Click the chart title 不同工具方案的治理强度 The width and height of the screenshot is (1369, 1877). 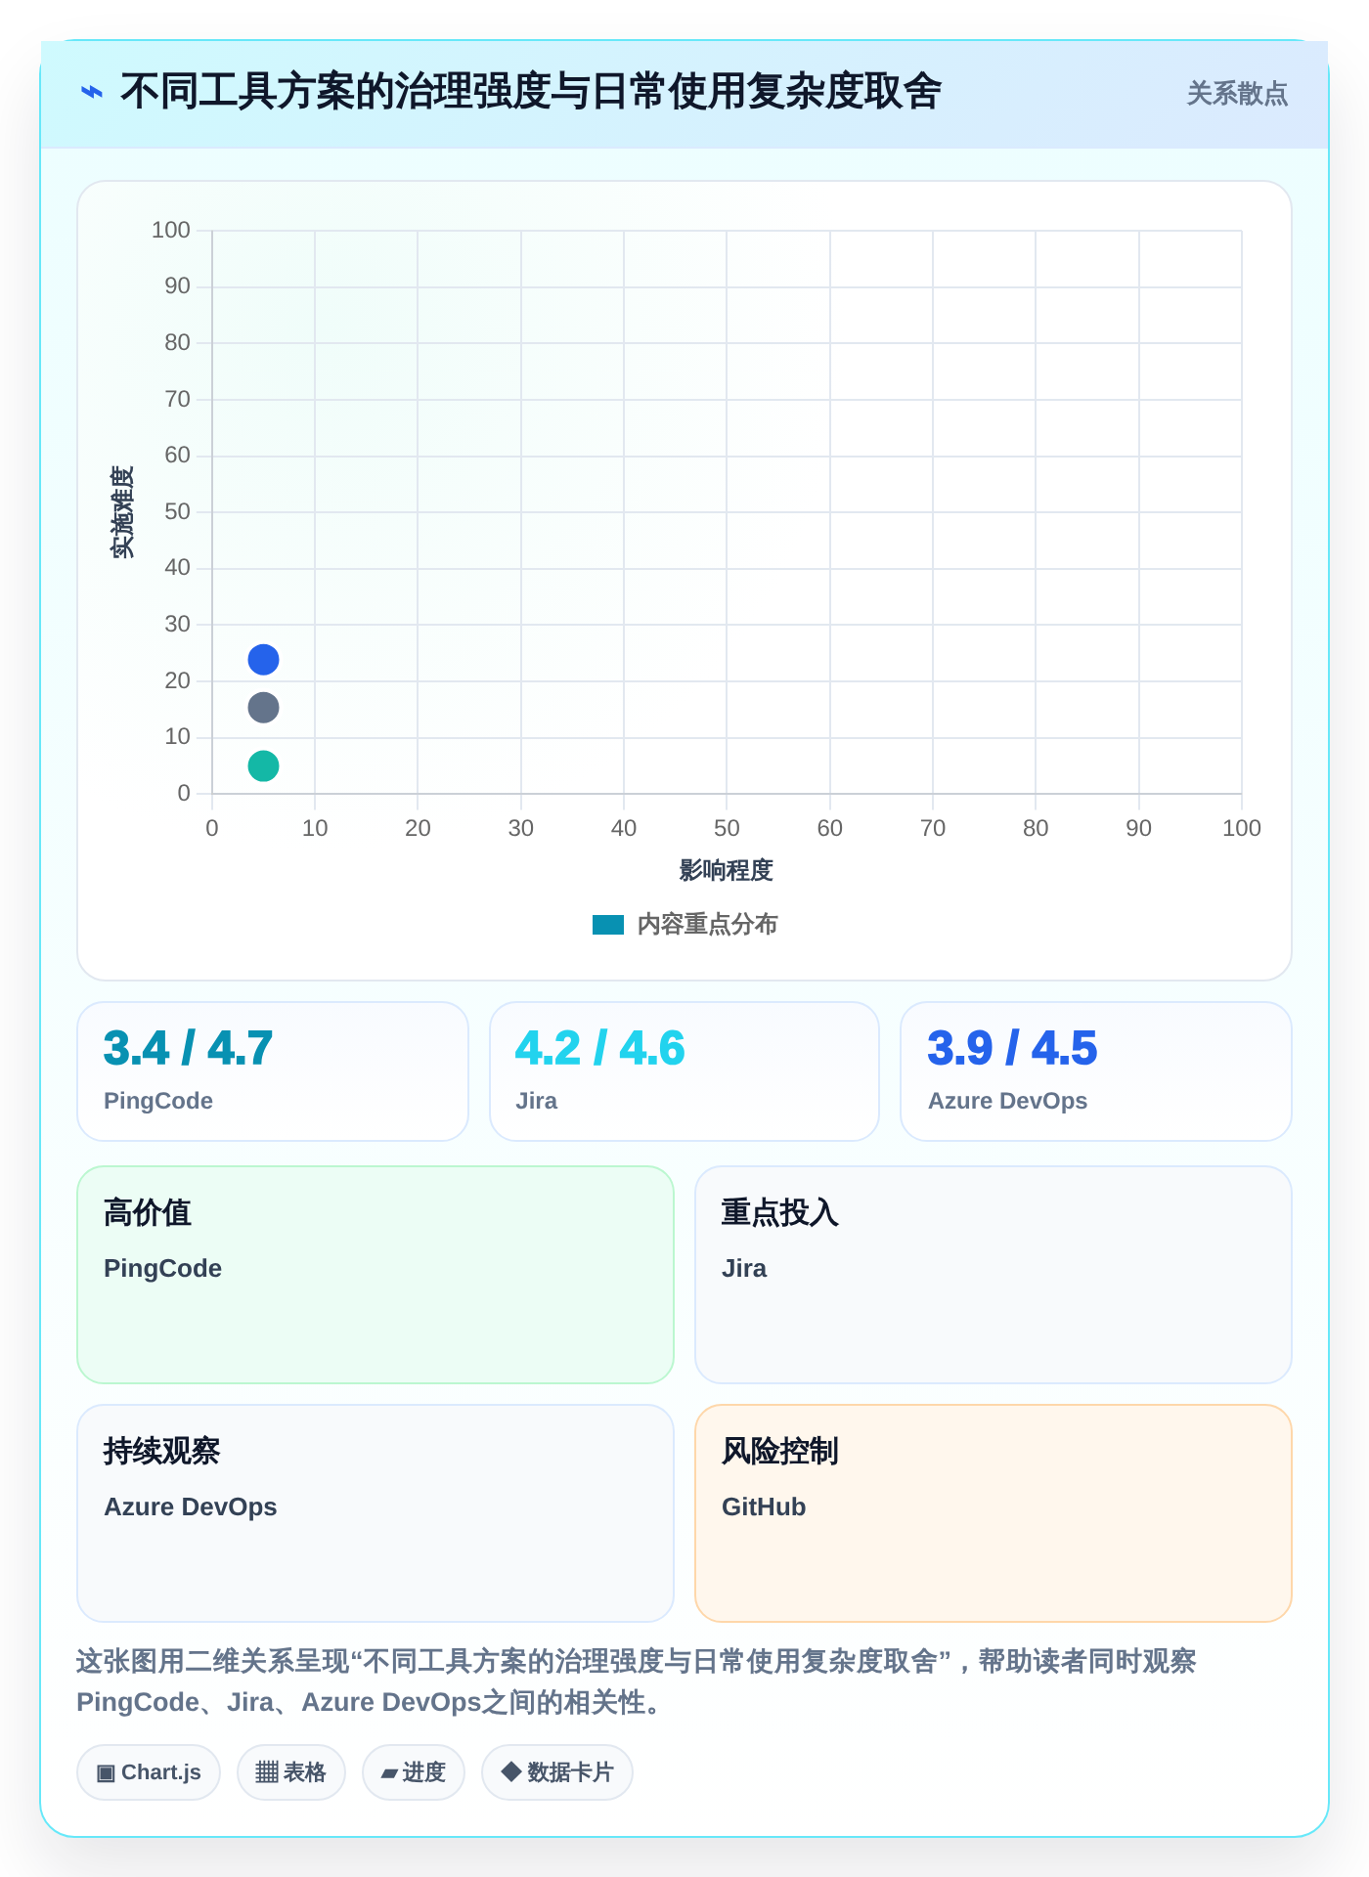coord(531,93)
